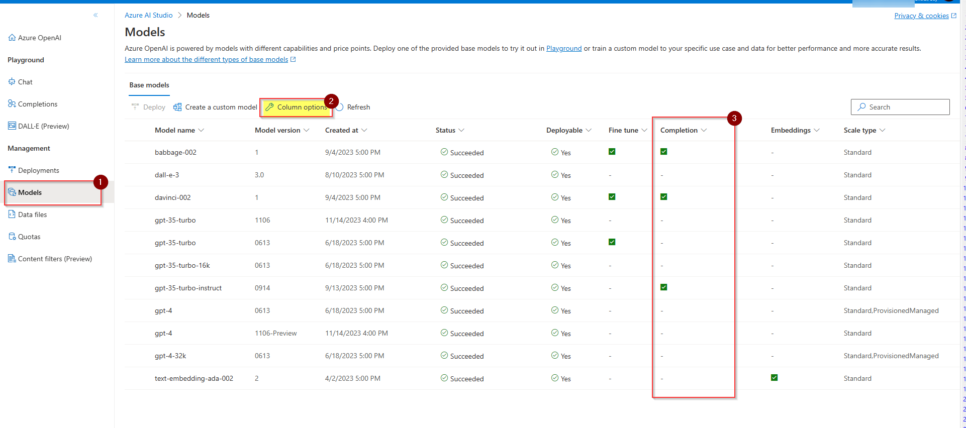Open Completion column dropdown
This screenshot has height=428, width=966.
704,130
